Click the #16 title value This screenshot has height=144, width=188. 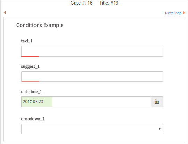pyautogui.click(x=115, y=3)
